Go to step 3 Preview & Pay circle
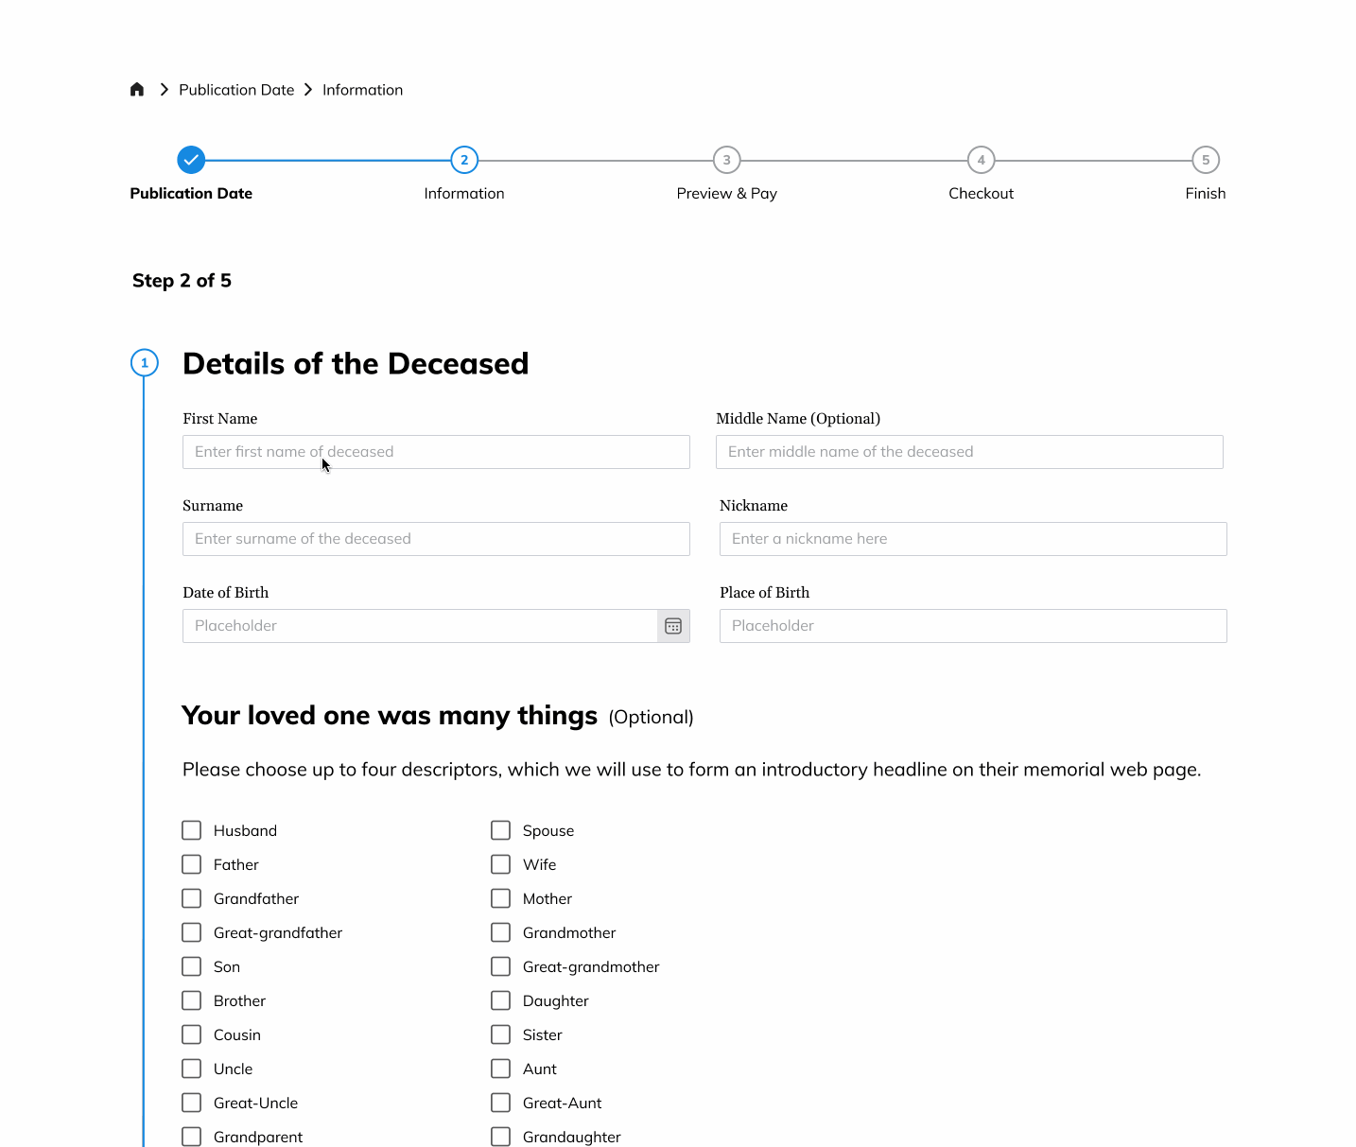Image resolution: width=1356 pixels, height=1147 pixels. (x=726, y=160)
